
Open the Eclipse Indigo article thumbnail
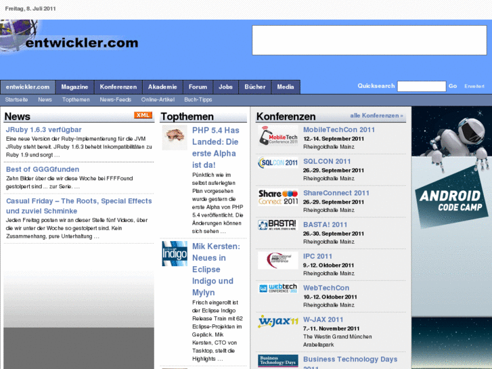175,253
